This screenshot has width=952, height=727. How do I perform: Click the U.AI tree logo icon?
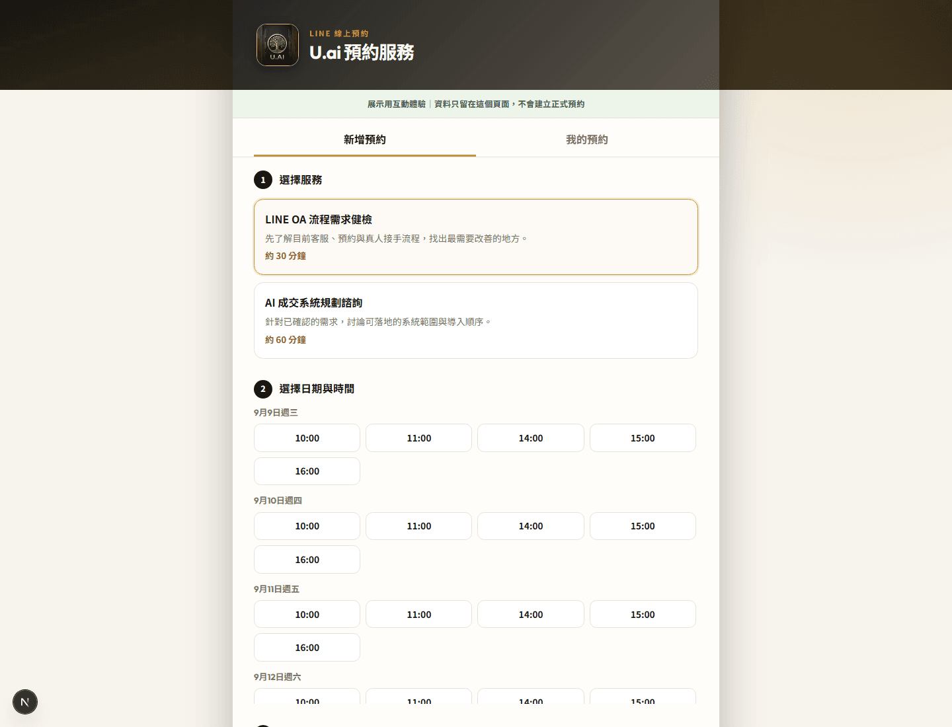point(278,45)
